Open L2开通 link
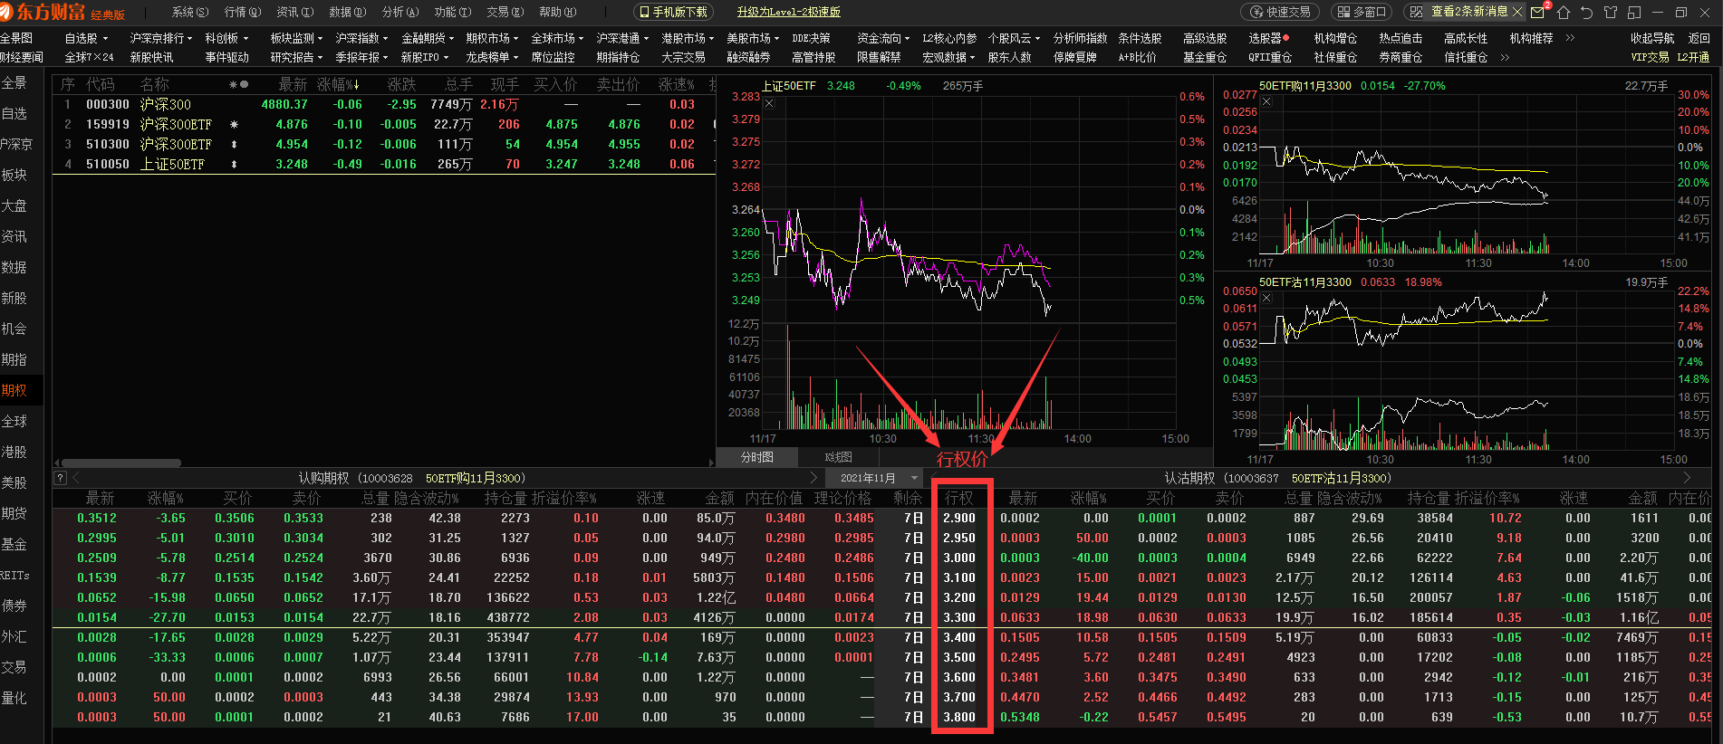The width and height of the screenshot is (1723, 744). (x=1693, y=57)
